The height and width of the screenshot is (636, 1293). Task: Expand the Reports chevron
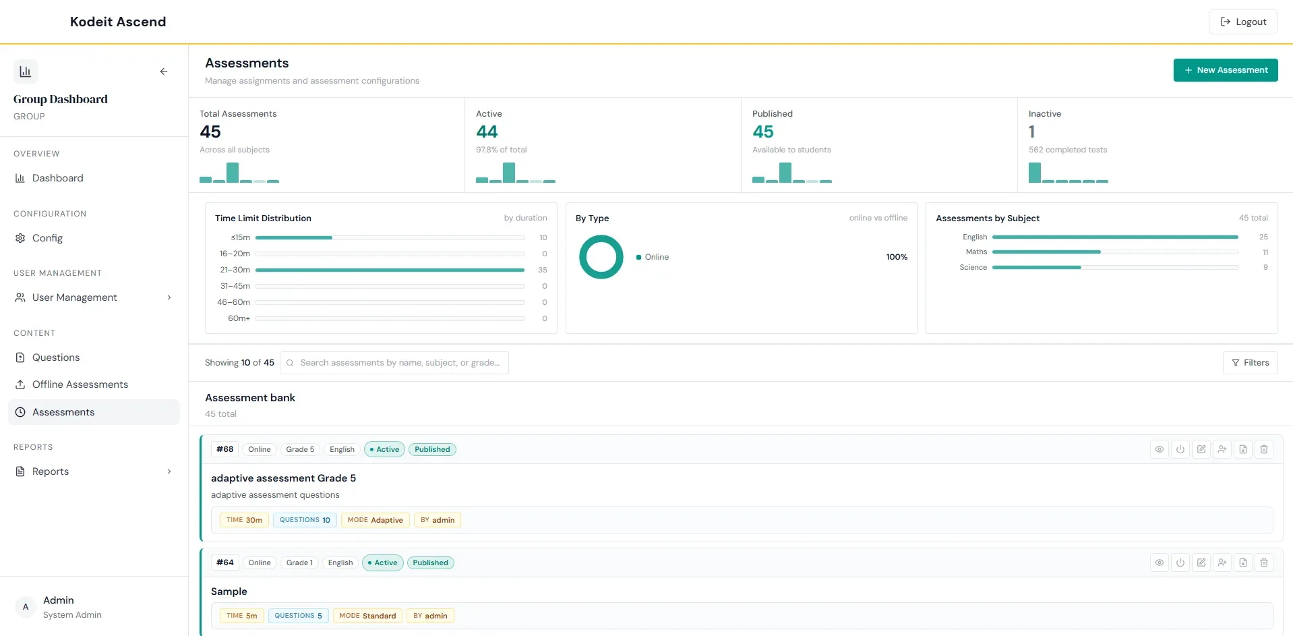(169, 471)
